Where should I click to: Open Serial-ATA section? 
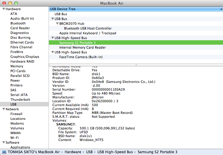(19, 95)
